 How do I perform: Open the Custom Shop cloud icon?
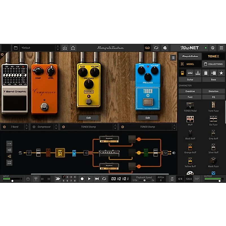pyautogui.click(x=165, y=48)
